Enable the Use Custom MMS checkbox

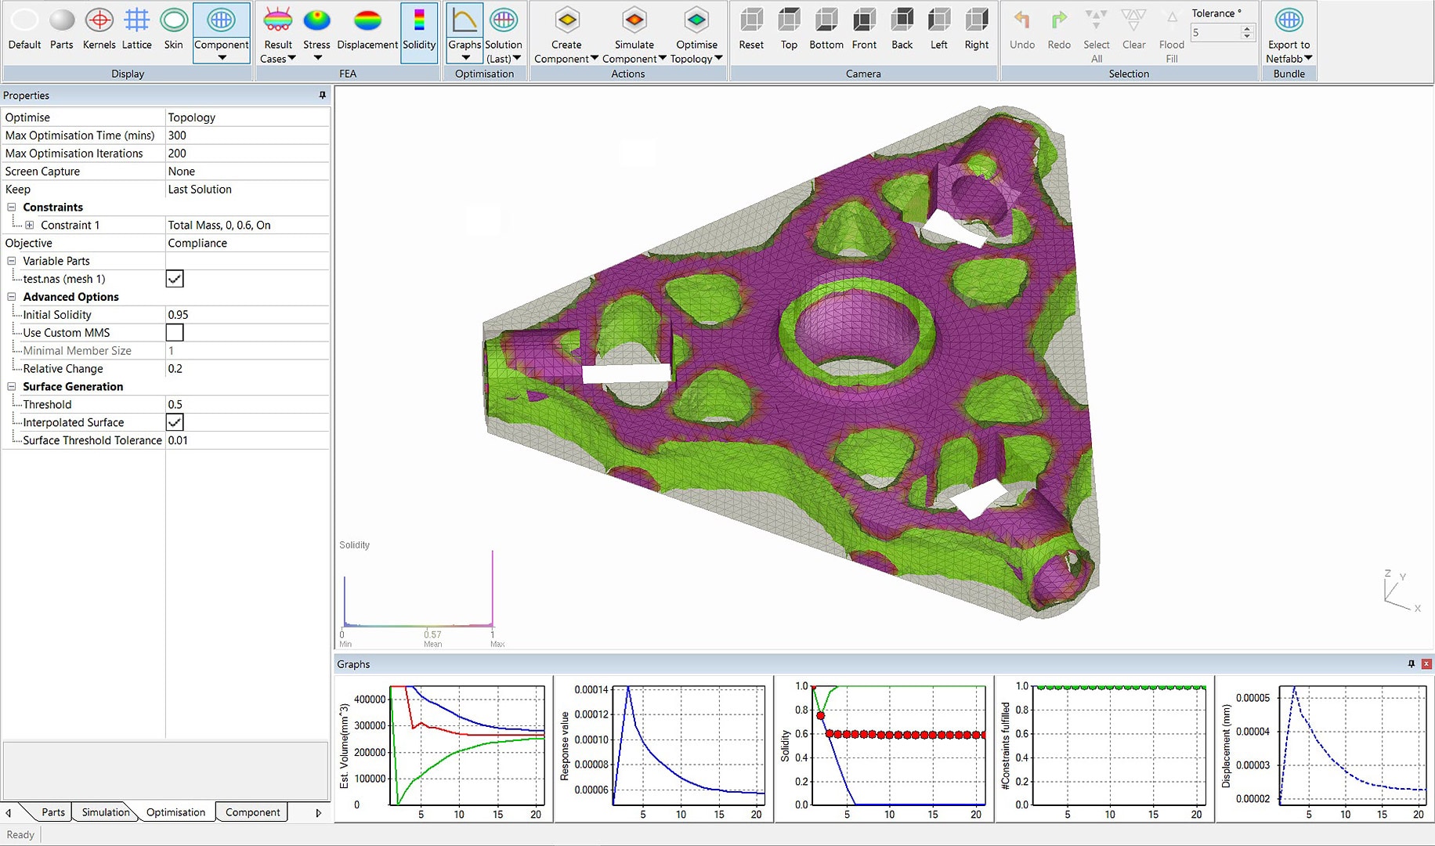175,333
